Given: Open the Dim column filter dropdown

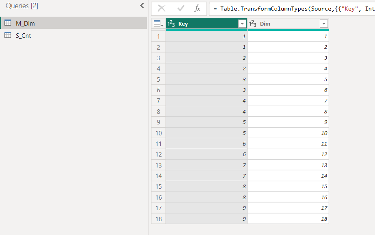Looking at the screenshot, I should [x=324, y=24].
